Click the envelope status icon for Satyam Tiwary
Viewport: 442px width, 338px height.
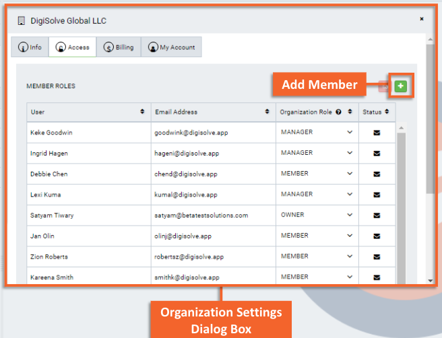pos(377,215)
